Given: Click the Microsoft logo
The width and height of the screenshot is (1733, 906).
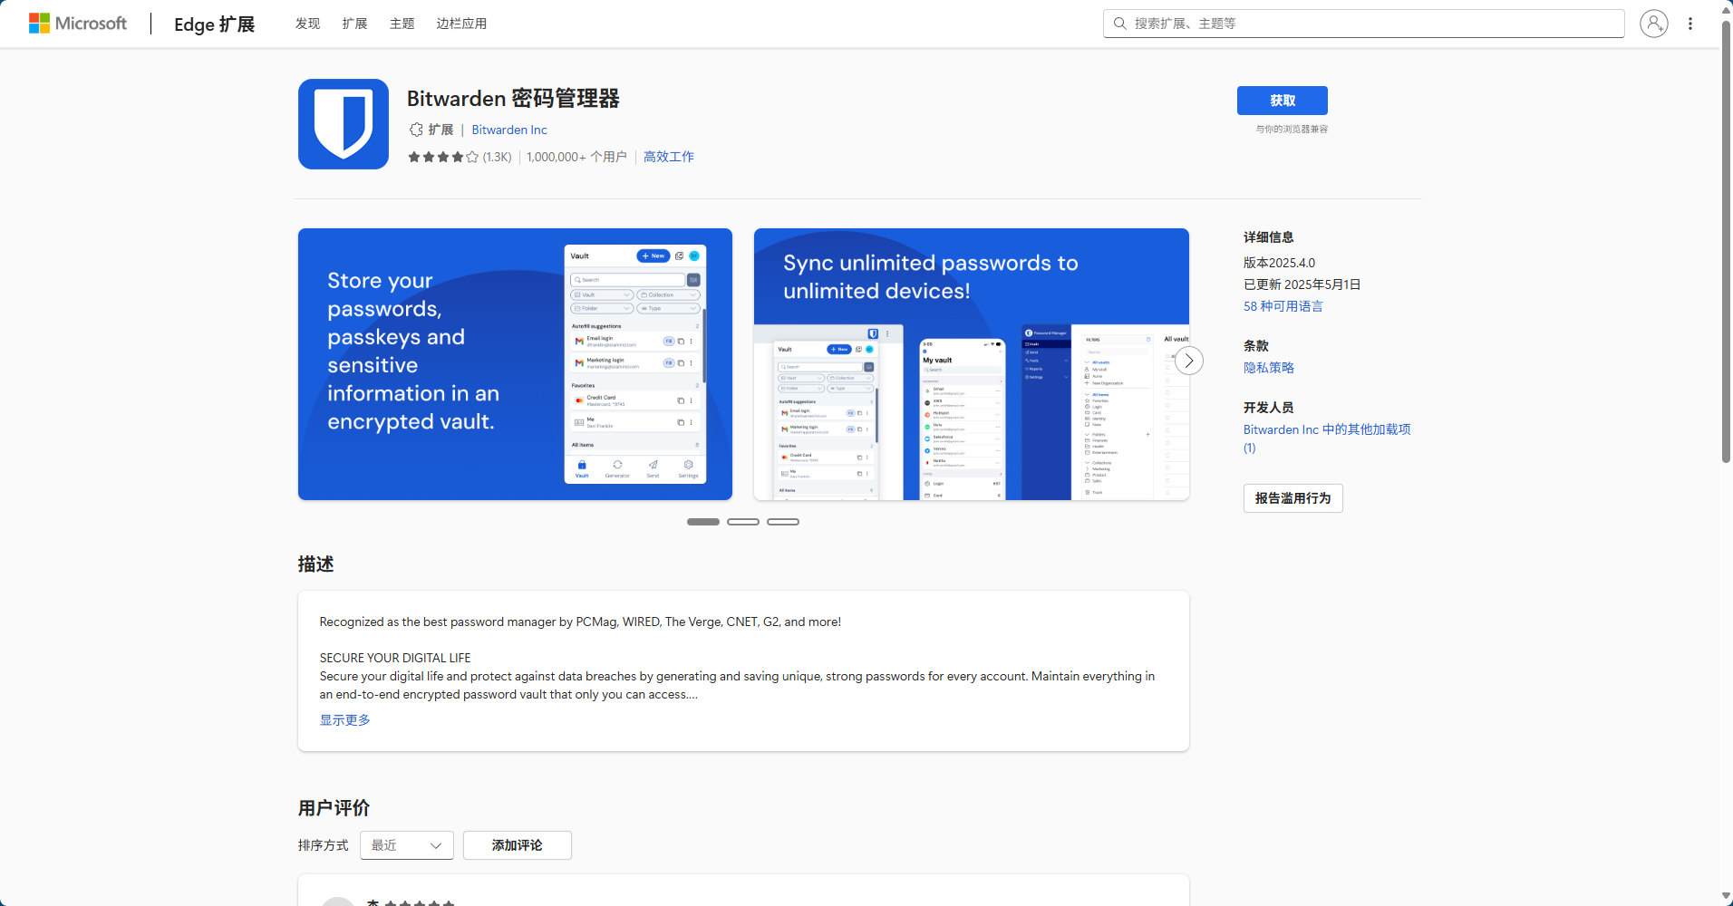Looking at the screenshot, I should tap(78, 24).
